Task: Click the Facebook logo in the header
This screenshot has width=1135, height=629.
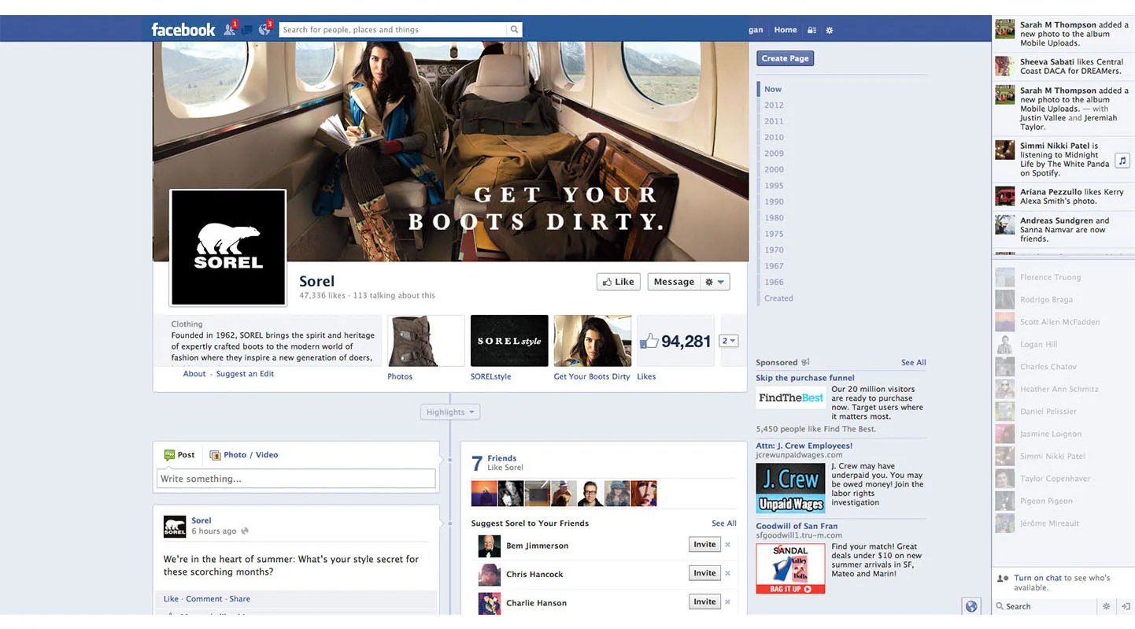Action: (183, 30)
